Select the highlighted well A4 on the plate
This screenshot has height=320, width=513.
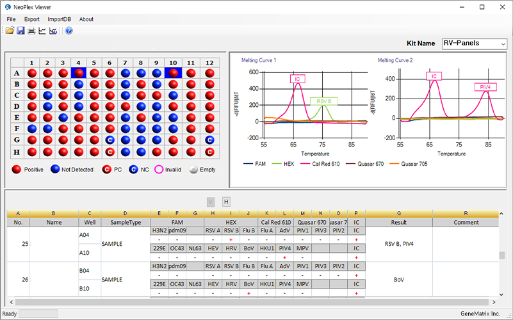coord(78,73)
